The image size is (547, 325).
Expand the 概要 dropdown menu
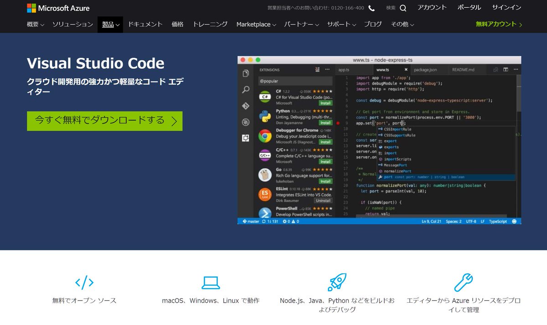coord(36,25)
